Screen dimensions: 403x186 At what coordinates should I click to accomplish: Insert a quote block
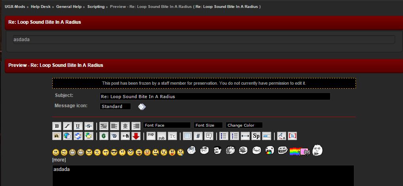209,136
